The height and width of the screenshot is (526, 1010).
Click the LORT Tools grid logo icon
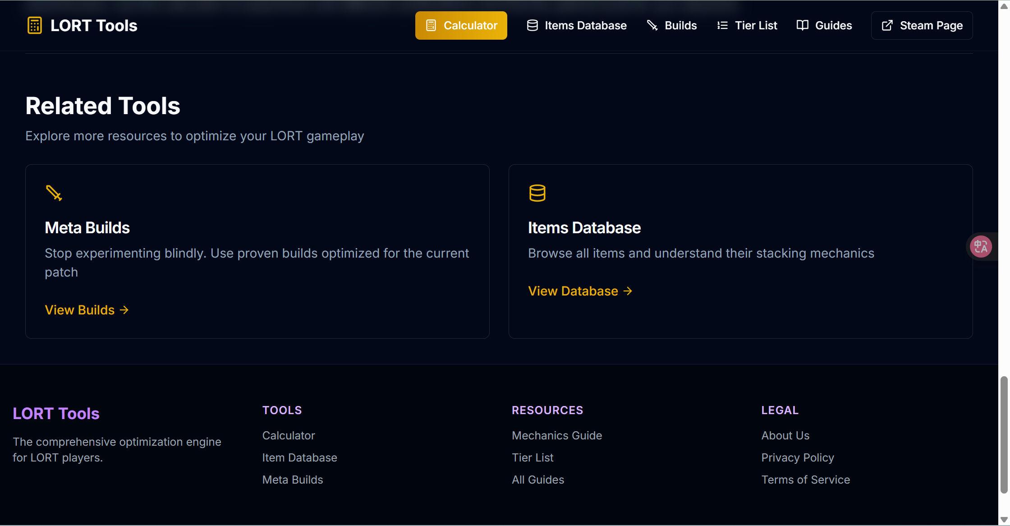tap(34, 25)
